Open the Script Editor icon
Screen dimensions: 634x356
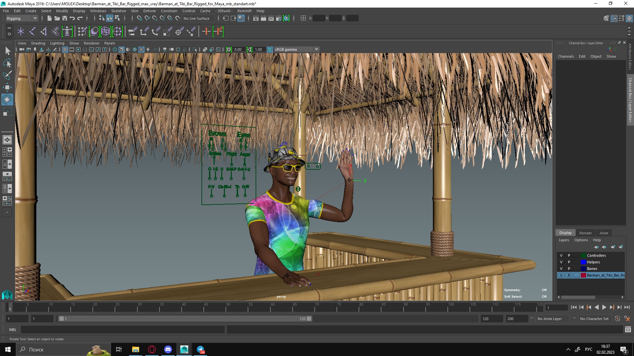628,329
